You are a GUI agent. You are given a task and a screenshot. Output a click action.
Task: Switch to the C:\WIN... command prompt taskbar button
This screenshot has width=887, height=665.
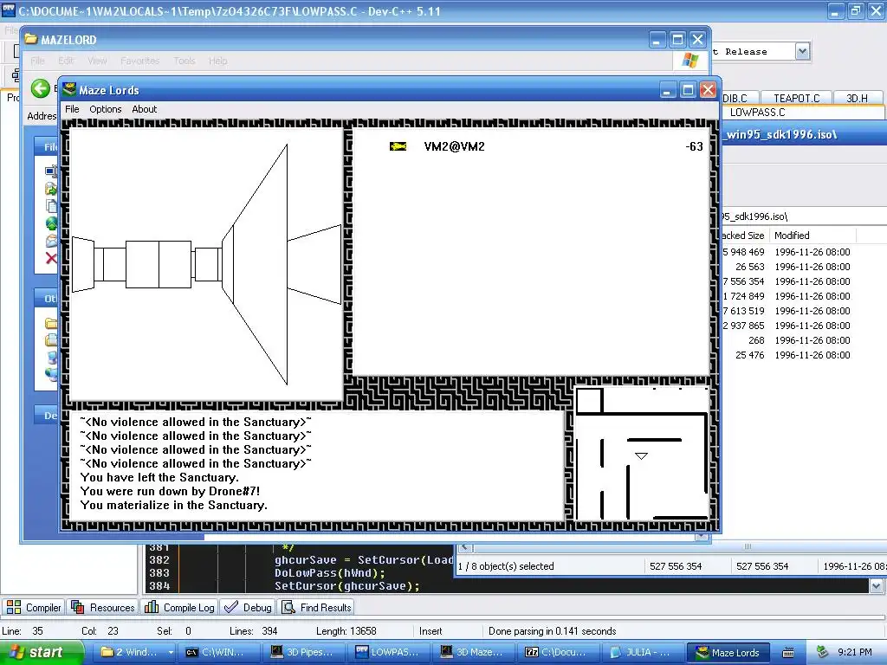tap(219, 652)
